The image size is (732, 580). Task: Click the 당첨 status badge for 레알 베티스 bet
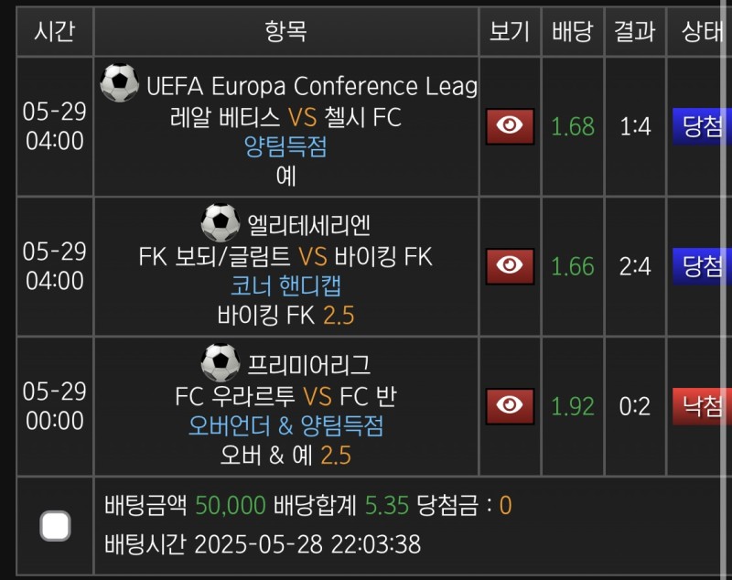tap(702, 127)
